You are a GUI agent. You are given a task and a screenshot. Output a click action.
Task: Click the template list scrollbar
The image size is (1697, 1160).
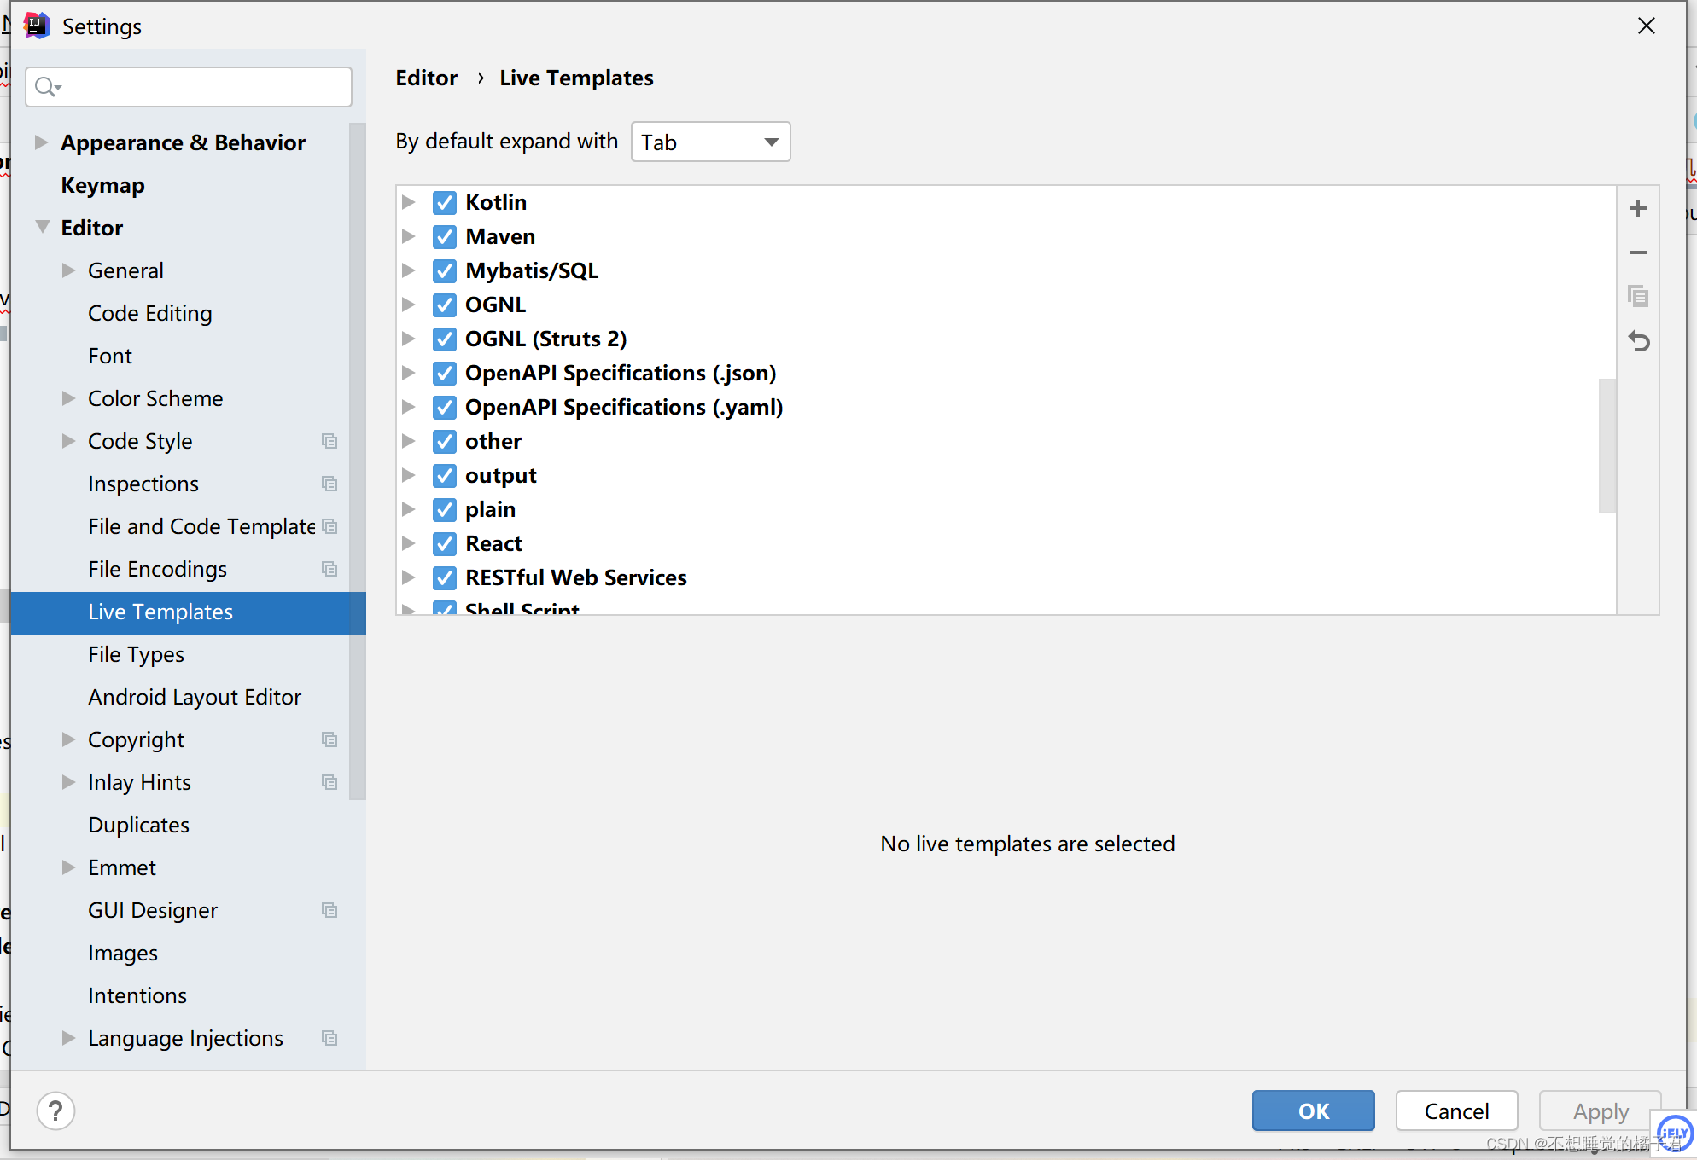(1607, 445)
